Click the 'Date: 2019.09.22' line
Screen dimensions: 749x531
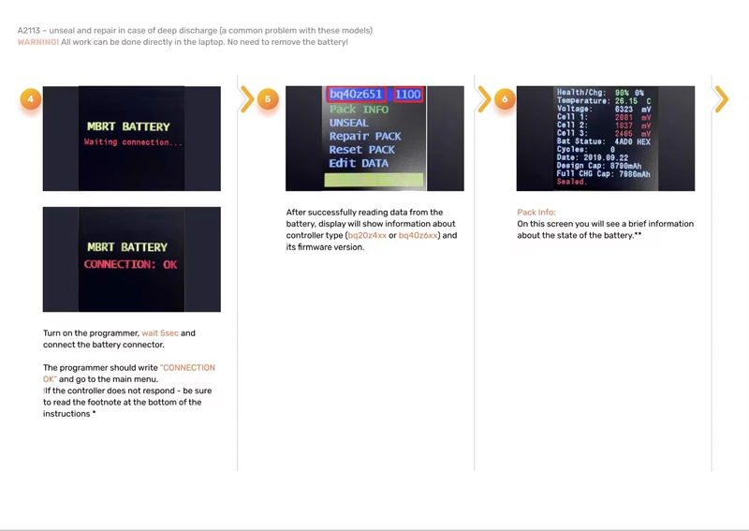593,157
